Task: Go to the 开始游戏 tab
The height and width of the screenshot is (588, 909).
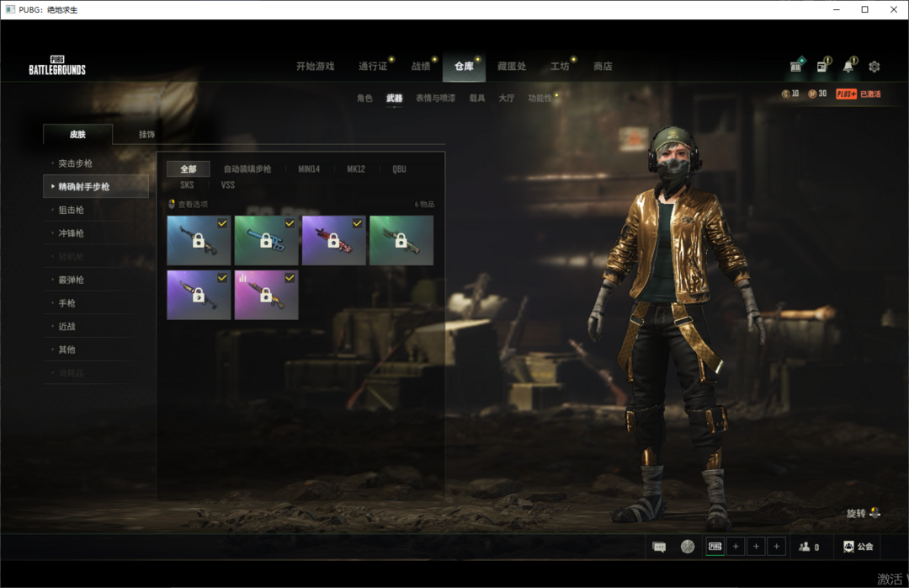Action: tap(316, 67)
